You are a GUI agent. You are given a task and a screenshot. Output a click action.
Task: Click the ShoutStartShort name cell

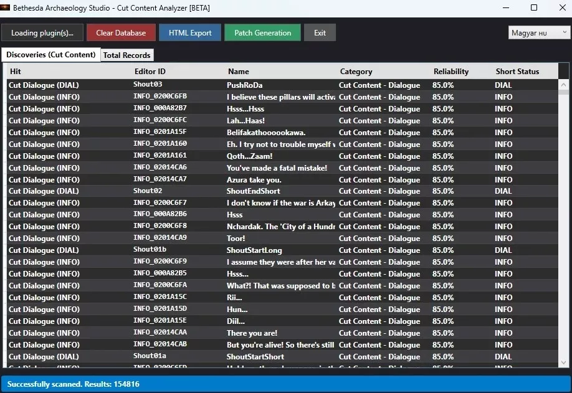(x=255, y=356)
